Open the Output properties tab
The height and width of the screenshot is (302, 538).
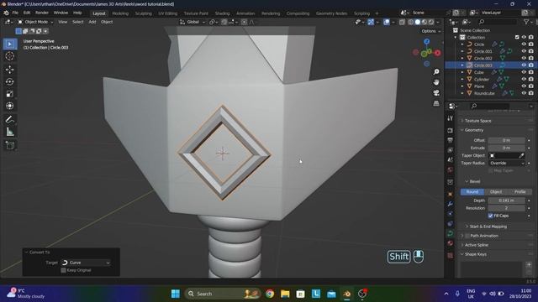(451, 140)
